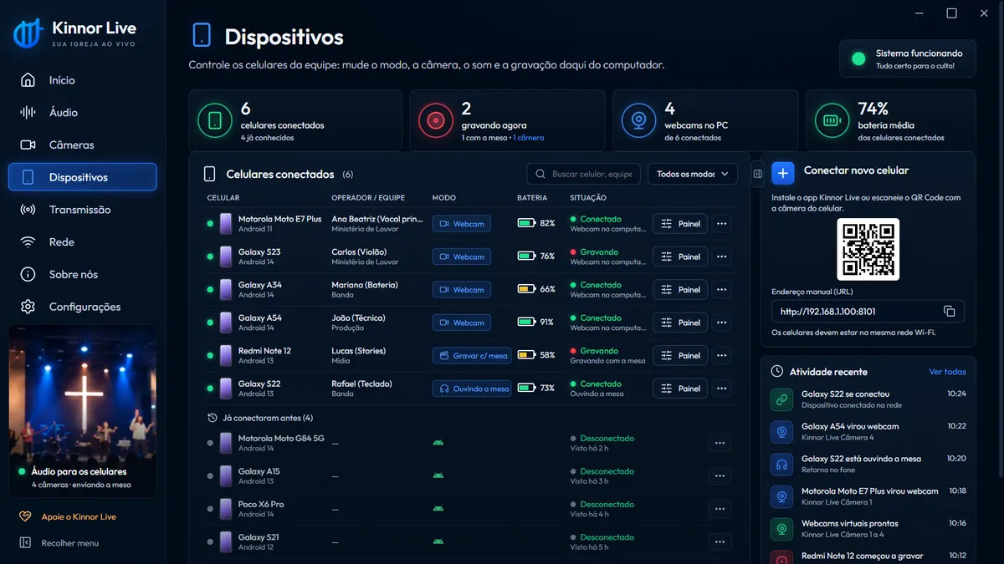Click Ouvindo a mesa mode for Galaxy S22
Image resolution: width=1004 pixels, height=564 pixels.
472,389
